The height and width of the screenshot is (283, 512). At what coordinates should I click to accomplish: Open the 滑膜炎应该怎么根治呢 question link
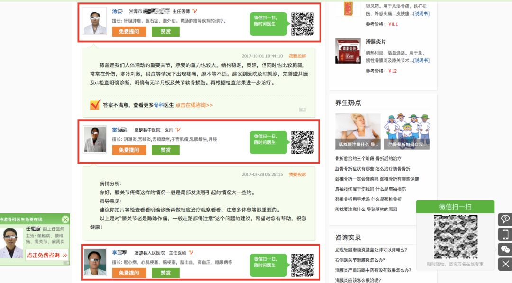(358, 280)
